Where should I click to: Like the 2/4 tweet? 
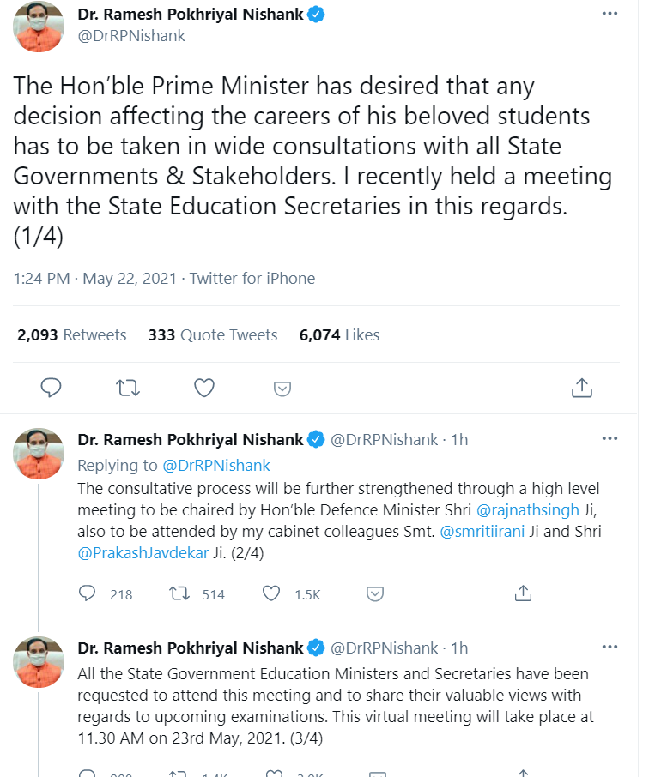[x=271, y=593]
